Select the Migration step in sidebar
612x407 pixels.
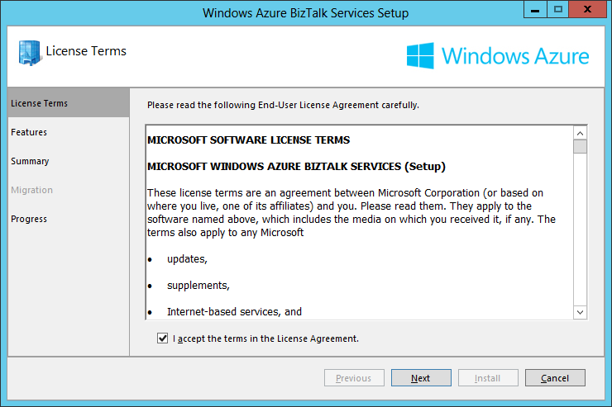coord(31,190)
